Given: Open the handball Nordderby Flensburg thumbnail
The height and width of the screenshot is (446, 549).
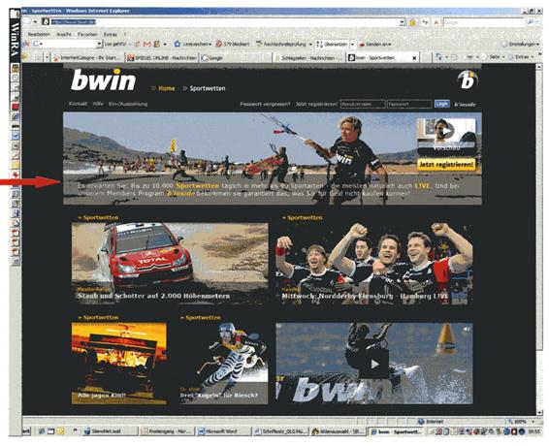Looking at the screenshot, I should point(374,264).
